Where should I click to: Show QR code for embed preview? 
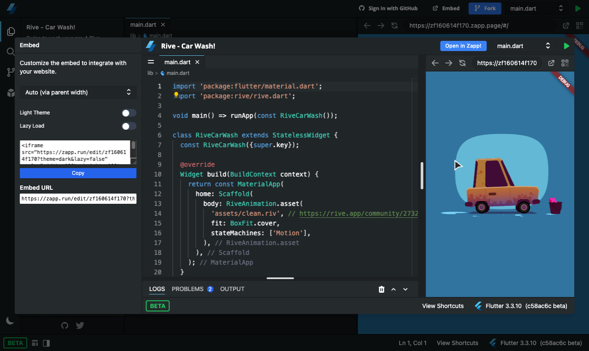(565, 63)
